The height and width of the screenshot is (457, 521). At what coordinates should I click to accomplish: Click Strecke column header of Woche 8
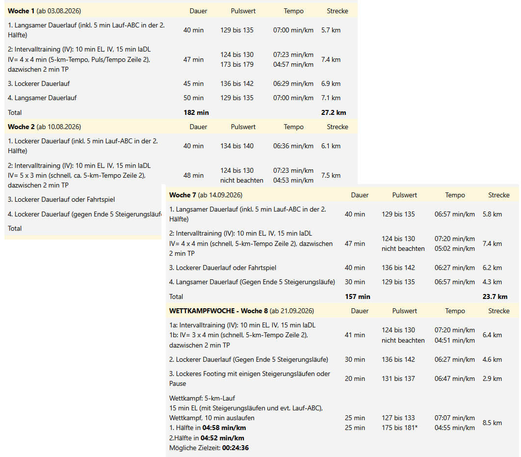499,311
